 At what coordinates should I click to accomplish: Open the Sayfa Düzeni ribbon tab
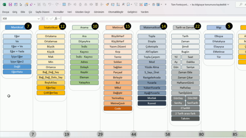(42, 12)
